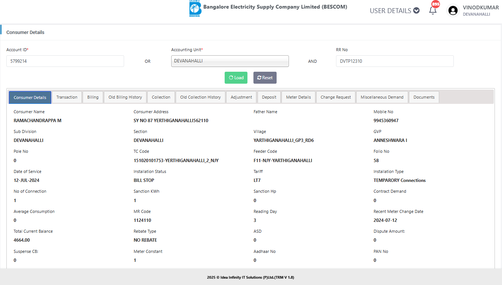502x285 pixels.
Task: Select Reading Day value 3
Action: pyautogui.click(x=255, y=220)
